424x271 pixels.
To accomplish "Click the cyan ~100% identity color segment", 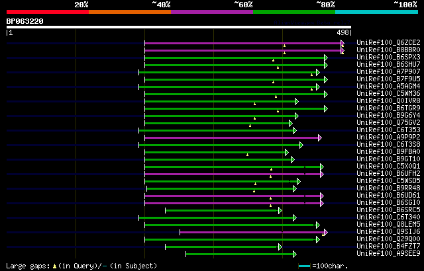I will (x=377, y=12).
